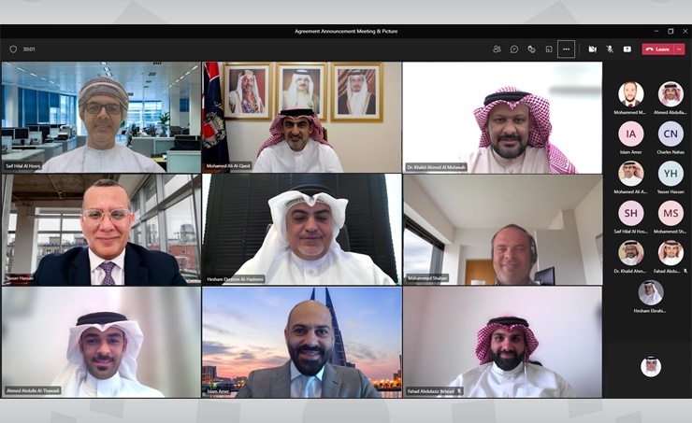Screen dimensions: 692x423
Task: Restore down the Teams meeting window
Action: tap(670, 31)
